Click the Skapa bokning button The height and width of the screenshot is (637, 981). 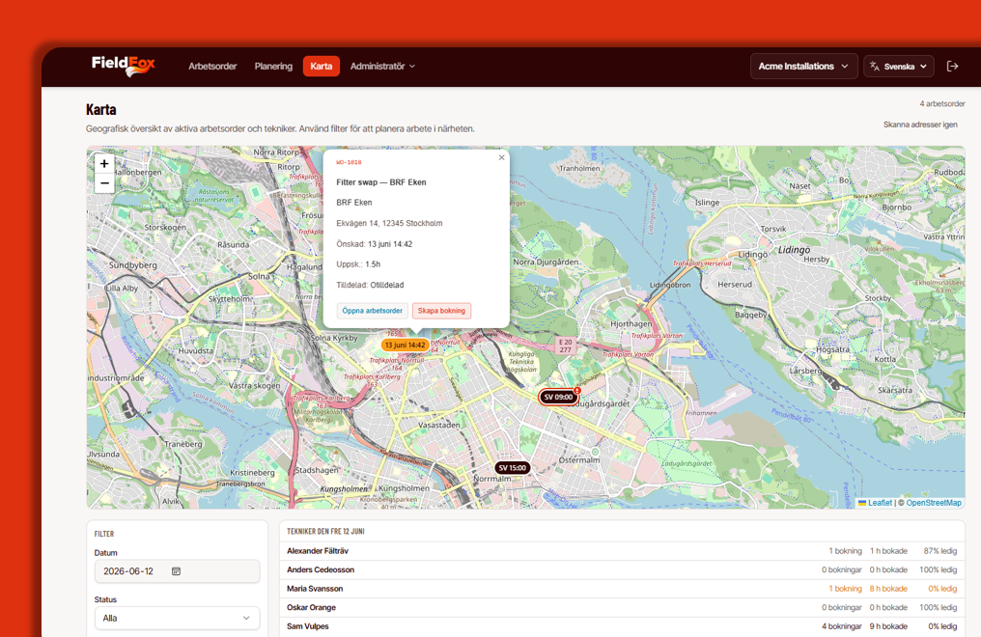point(441,311)
